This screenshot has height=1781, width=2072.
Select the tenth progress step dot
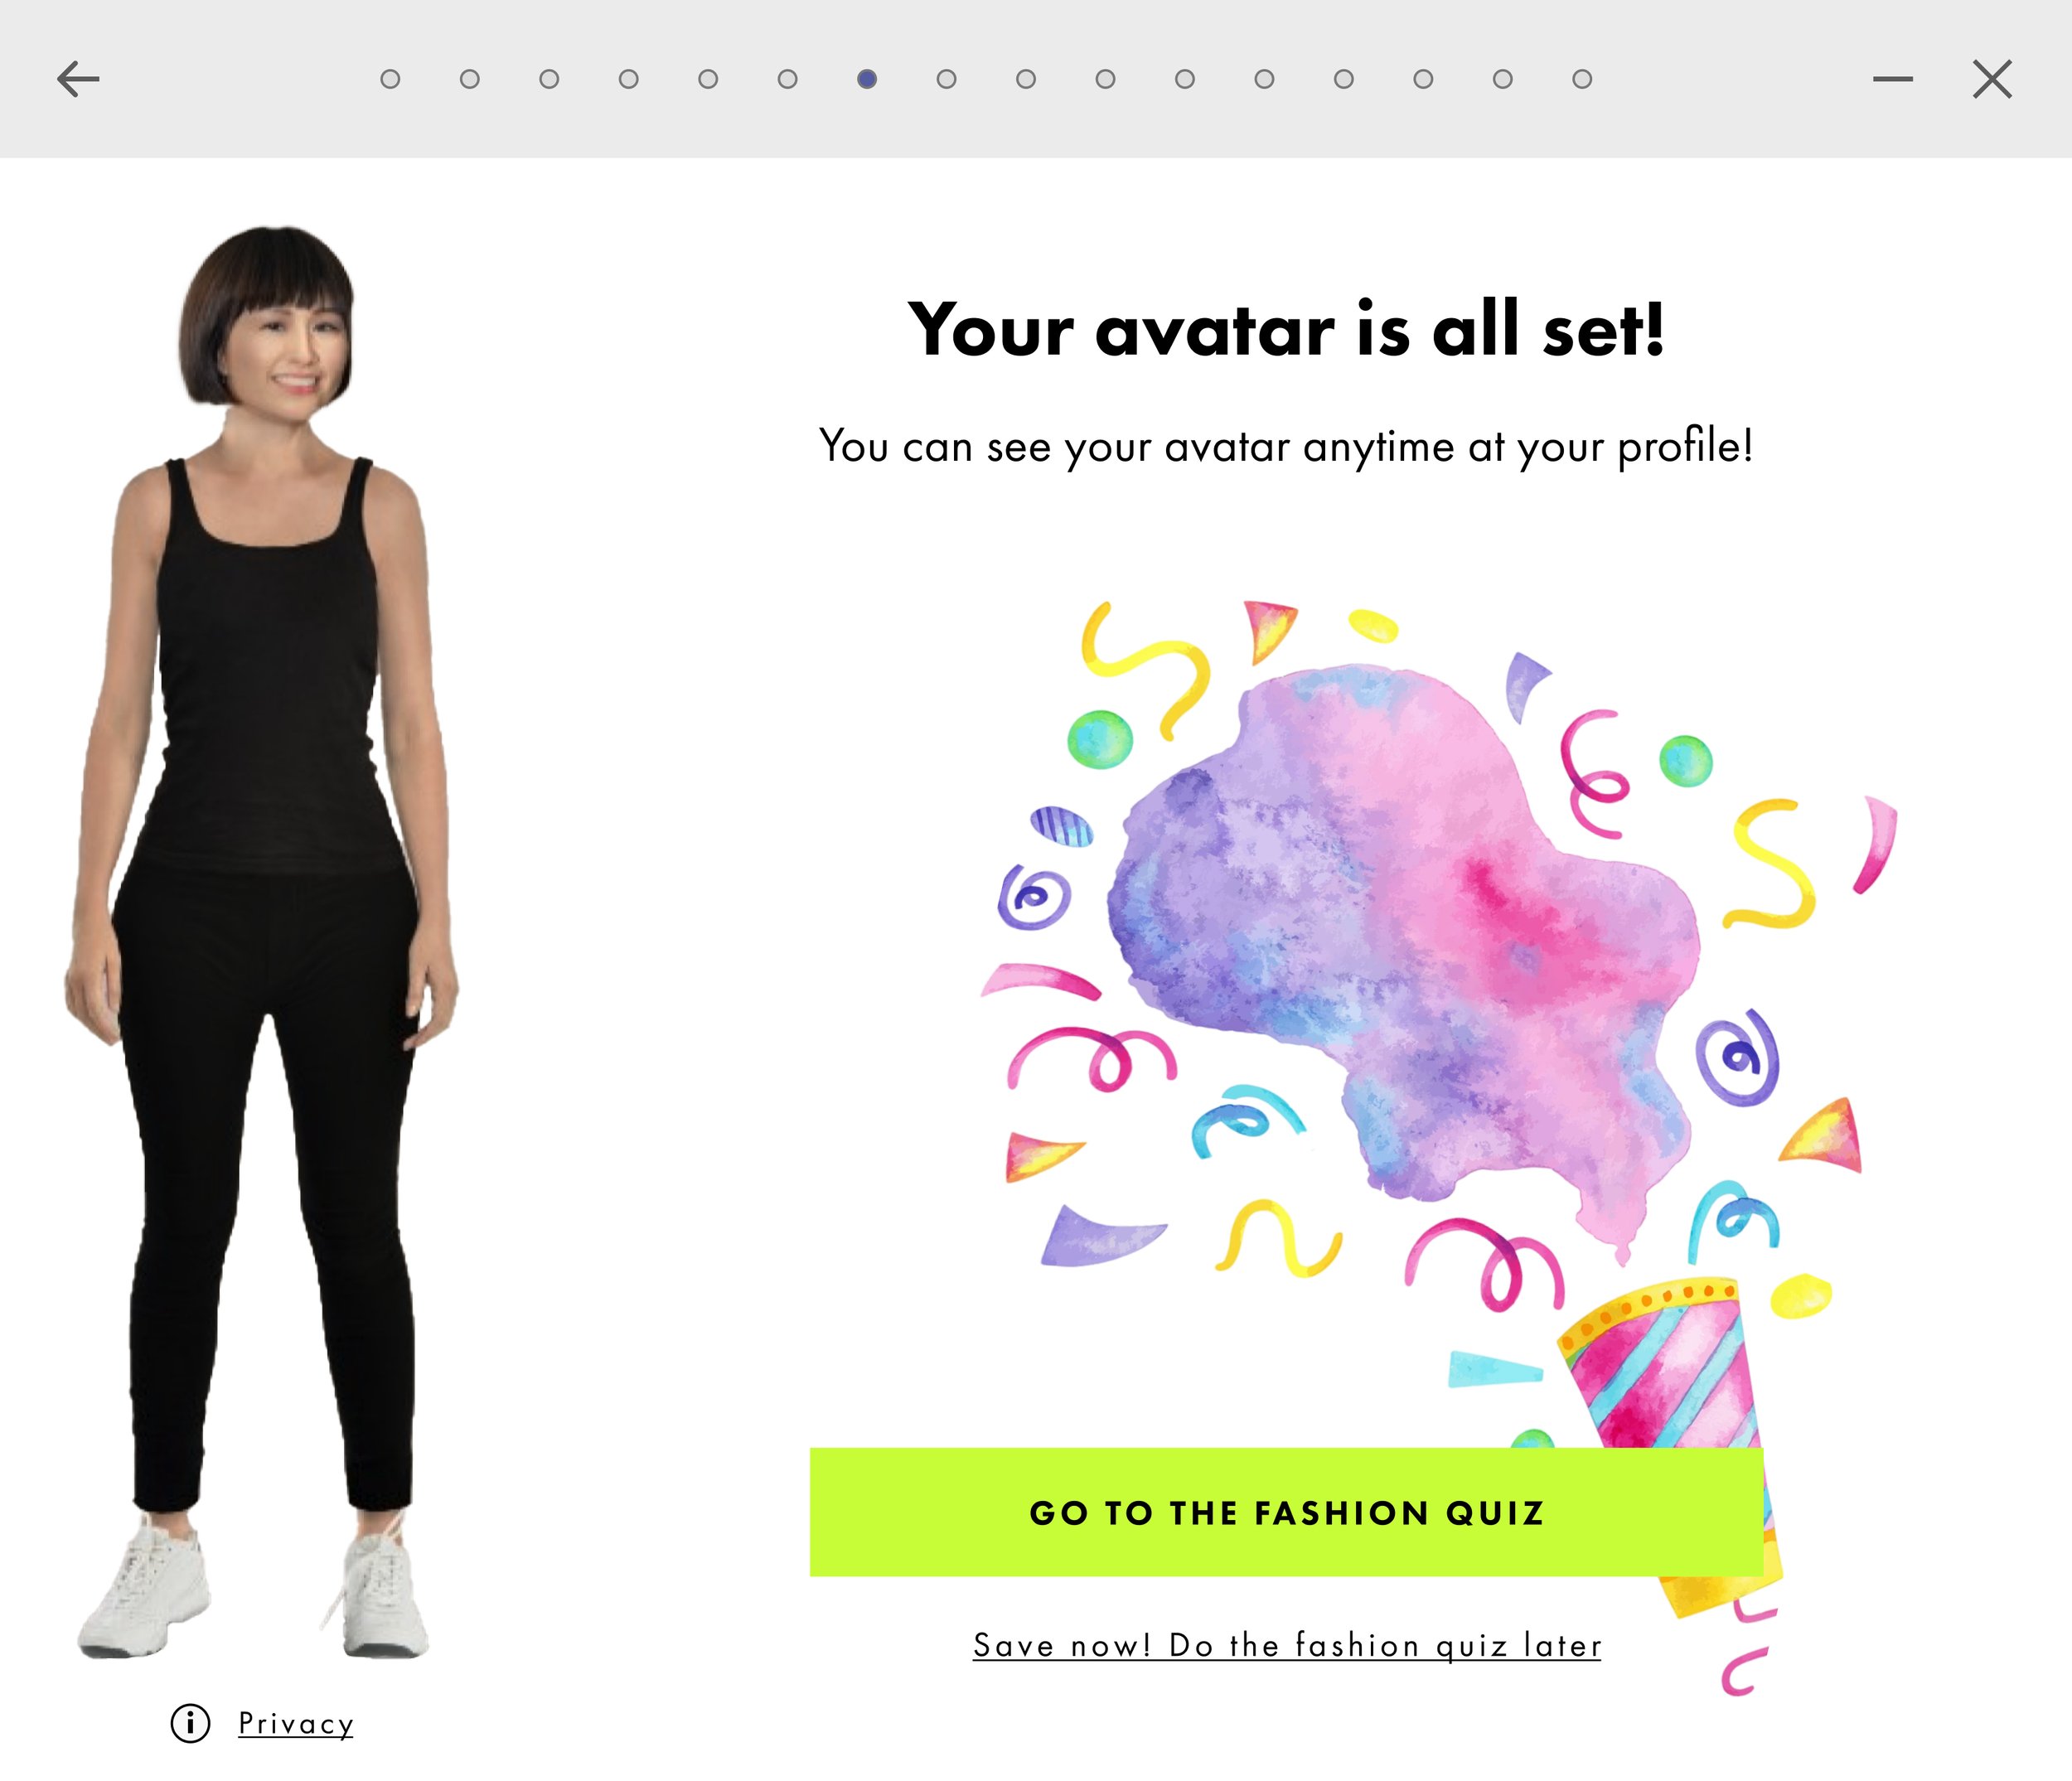(1105, 79)
